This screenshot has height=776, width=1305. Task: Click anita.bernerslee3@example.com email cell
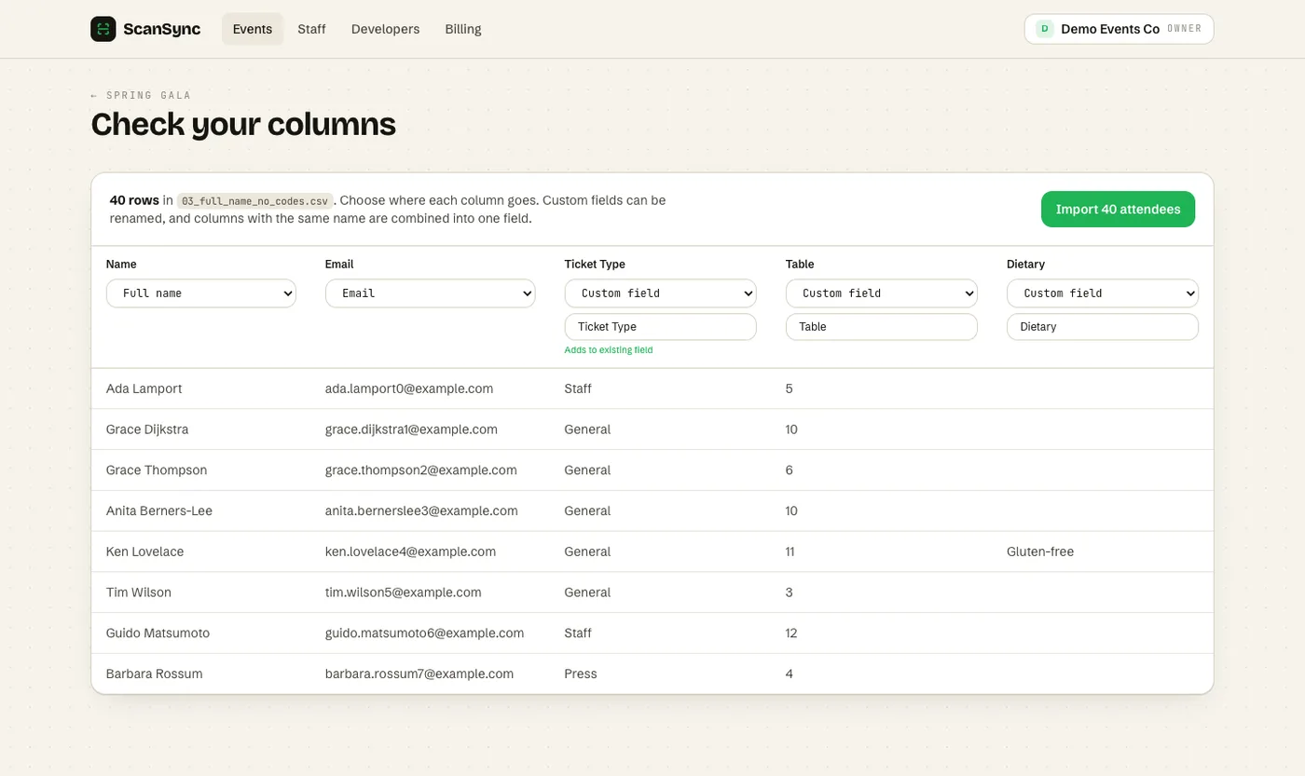pos(421,511)
